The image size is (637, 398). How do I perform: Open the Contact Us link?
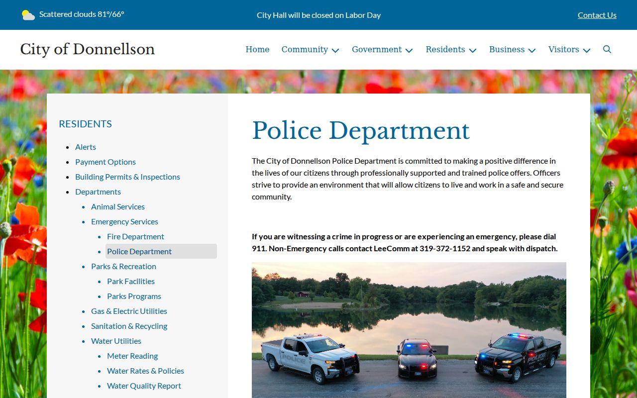coord(597,15)
